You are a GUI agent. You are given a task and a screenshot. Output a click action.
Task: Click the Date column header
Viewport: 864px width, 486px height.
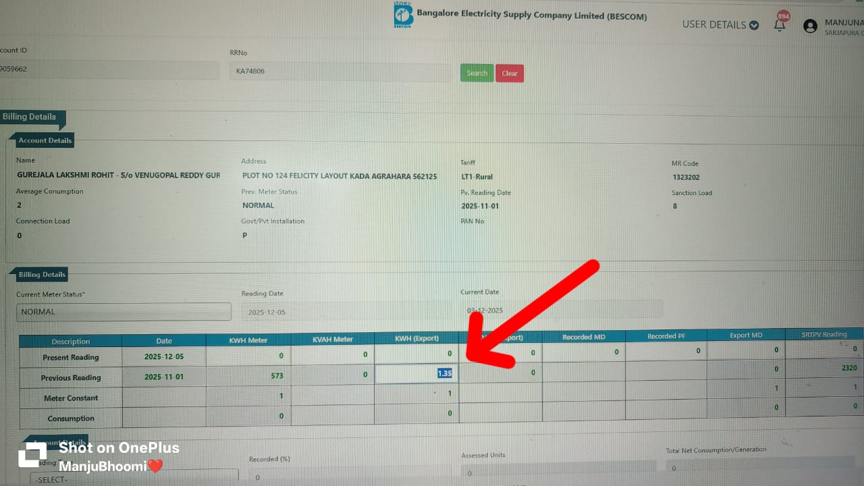click(x=164, y=341)
